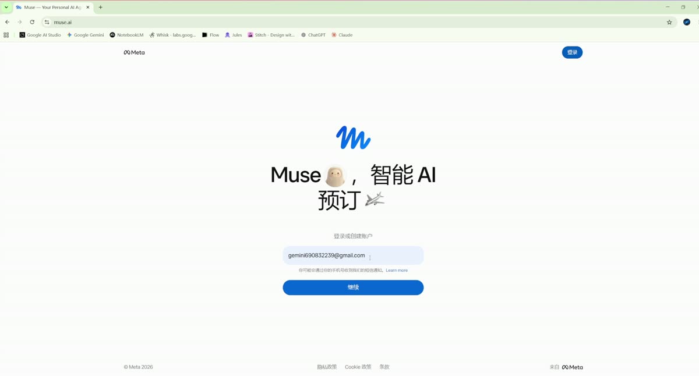Image resolution: width=699 pixels, height=376 pixels.
Task: Open the ChatGPT bookmark
Action: click(313, 35)
